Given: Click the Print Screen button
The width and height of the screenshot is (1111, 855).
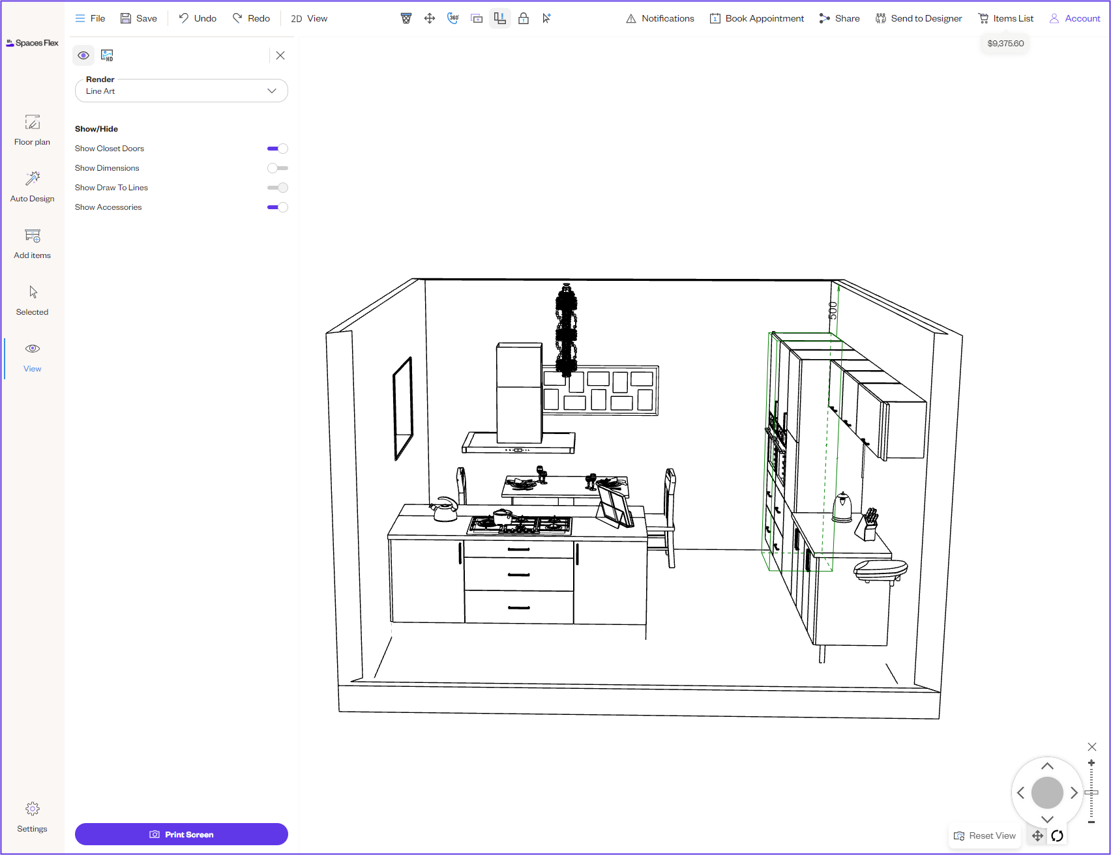Looking at the screenshot, I should point(181,834).
